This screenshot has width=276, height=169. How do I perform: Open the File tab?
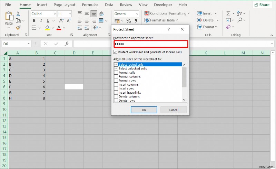[8, 5]
